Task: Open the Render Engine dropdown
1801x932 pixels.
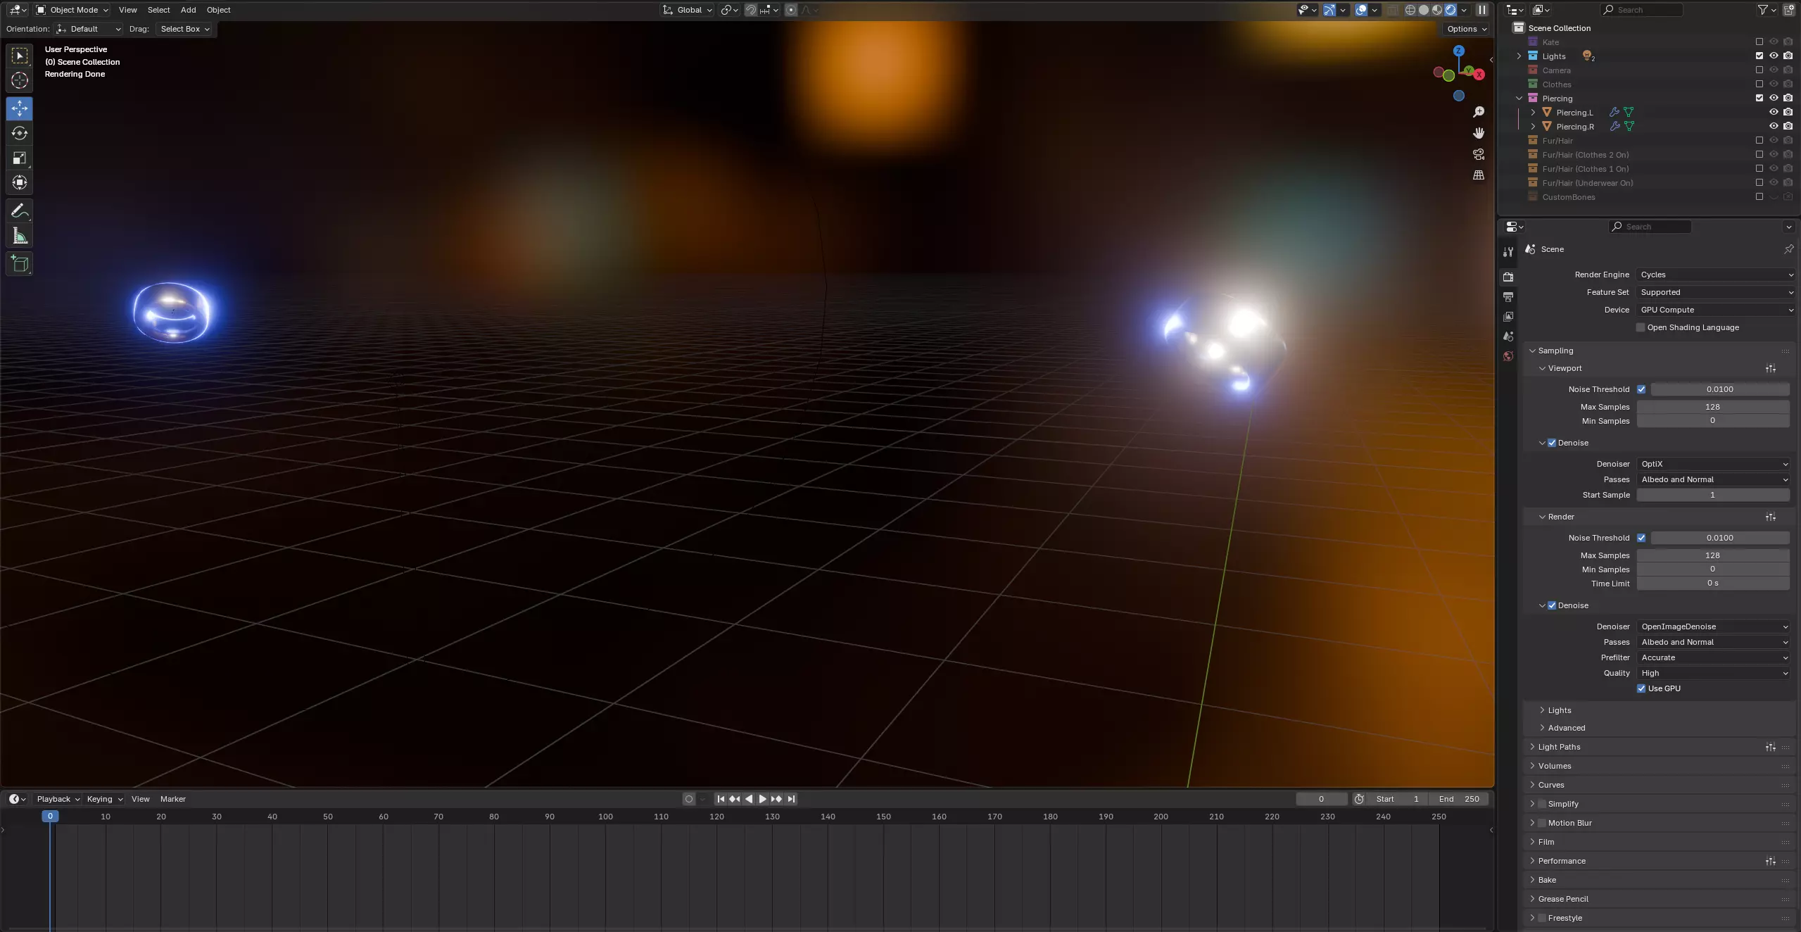Action: coord(1714,275)
